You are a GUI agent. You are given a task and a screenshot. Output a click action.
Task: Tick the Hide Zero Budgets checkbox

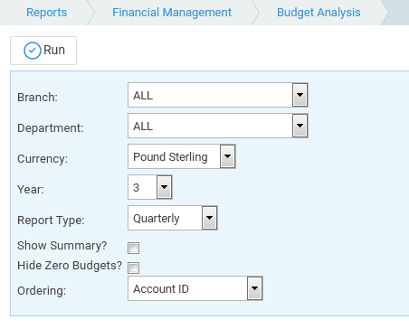click(133, 268)
